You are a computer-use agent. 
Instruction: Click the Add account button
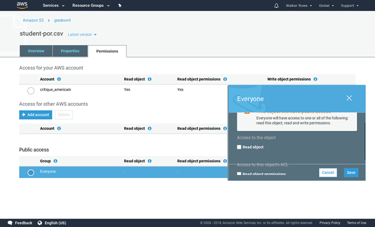(x=35, y=114)
